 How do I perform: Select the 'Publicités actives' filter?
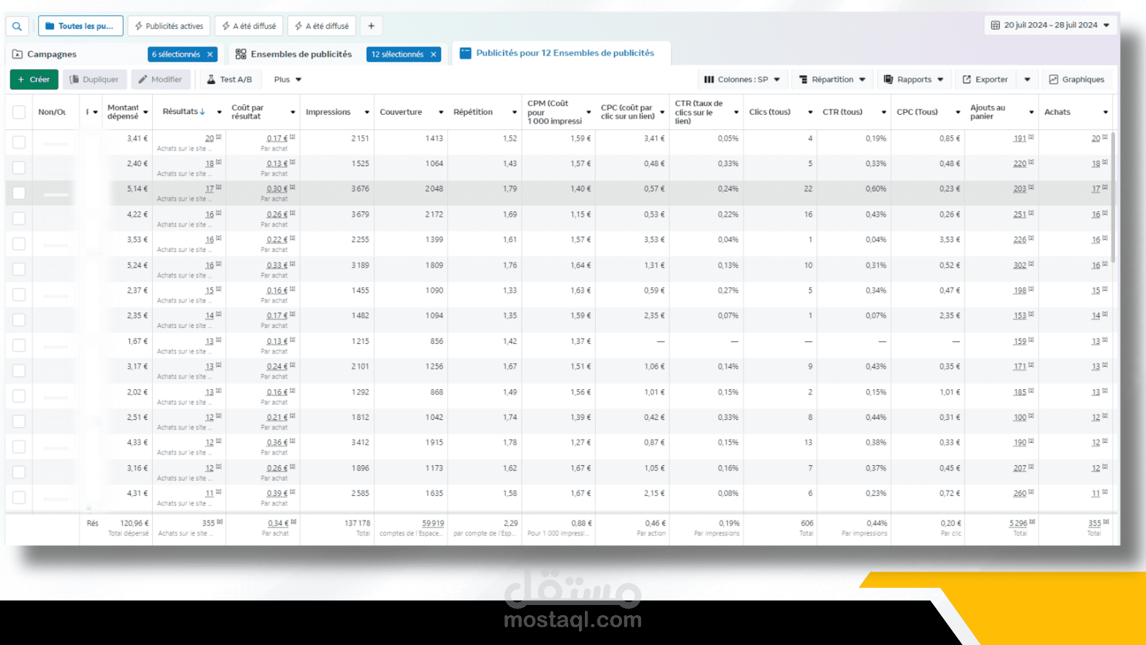pos(169,26)
